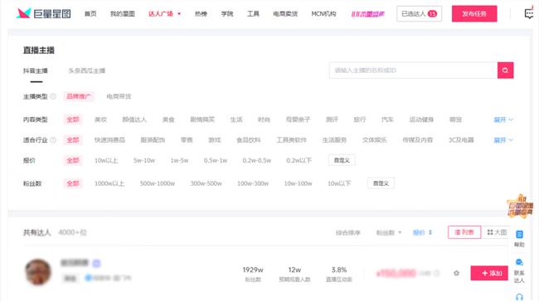Click the 1929w follower count
The width and height of the screenshot is (539, 302).
(253, 270)
